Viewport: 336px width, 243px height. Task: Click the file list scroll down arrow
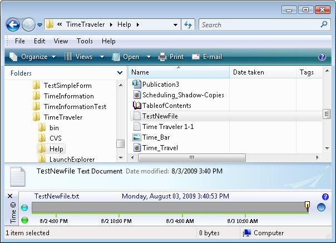(327, 148)
